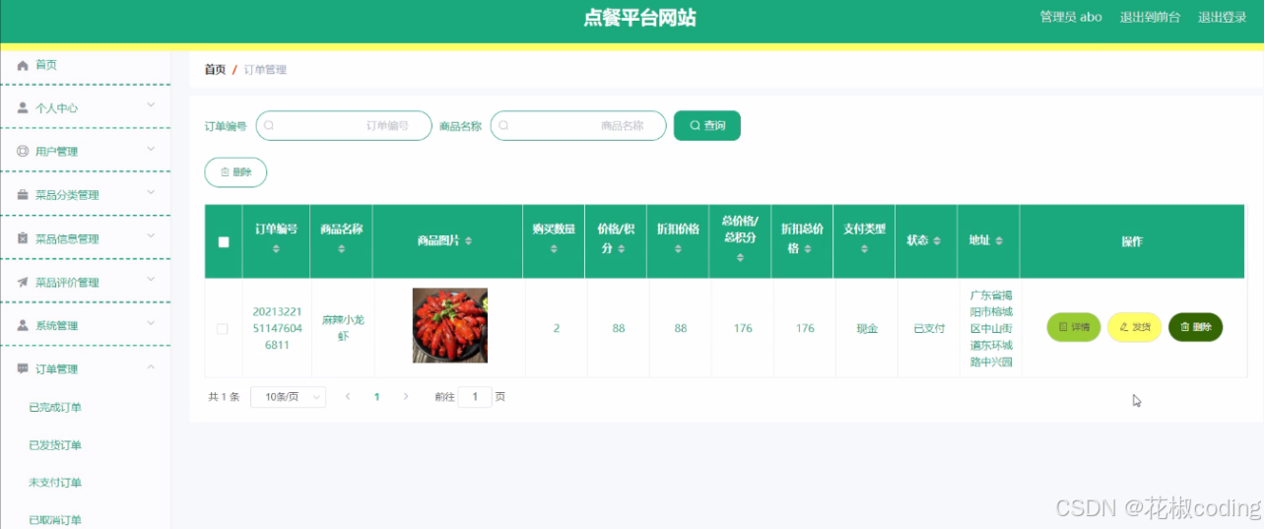Select all orders with header checkbox
The width and height of the screenshot is (1265, 529).
(224, 242)
